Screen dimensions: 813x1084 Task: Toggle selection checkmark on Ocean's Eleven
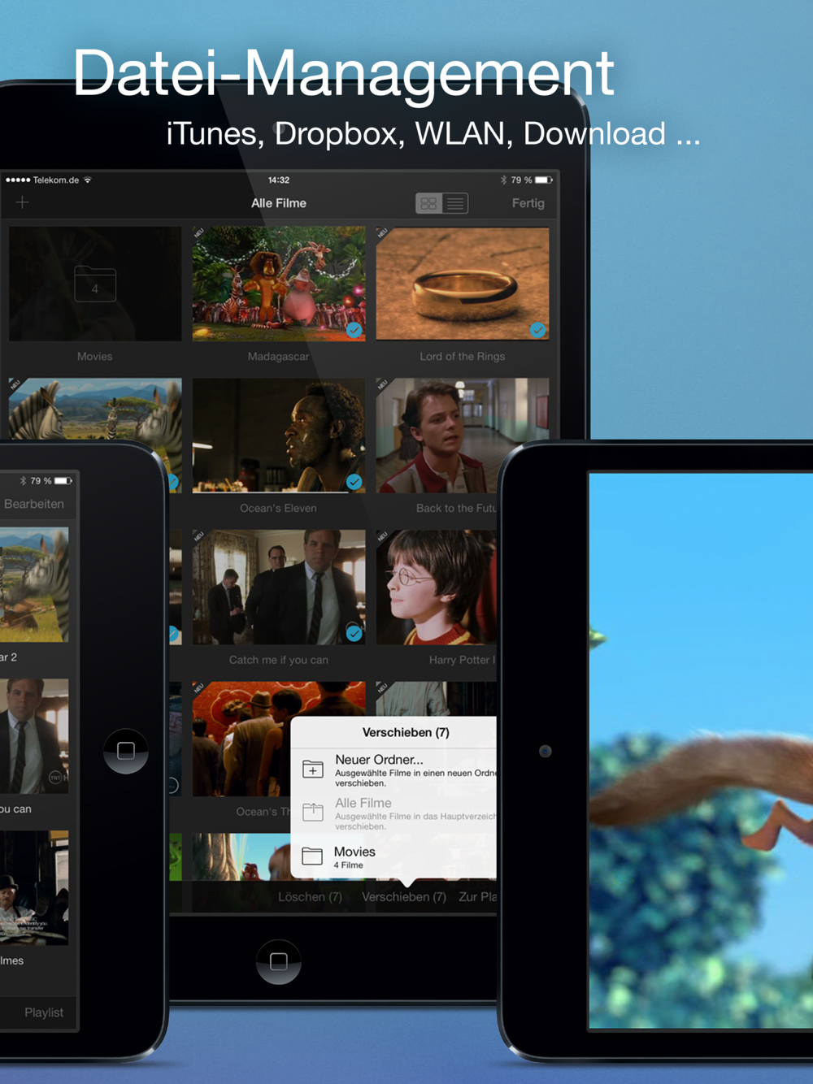tap(354, 482)
